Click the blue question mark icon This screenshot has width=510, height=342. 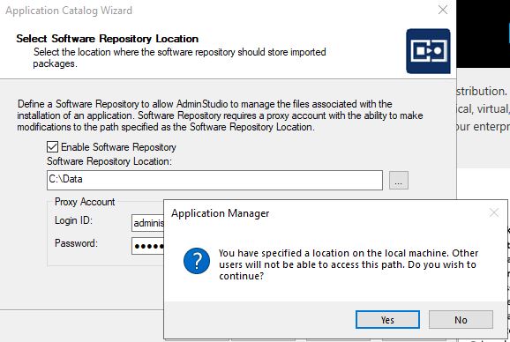197,261
